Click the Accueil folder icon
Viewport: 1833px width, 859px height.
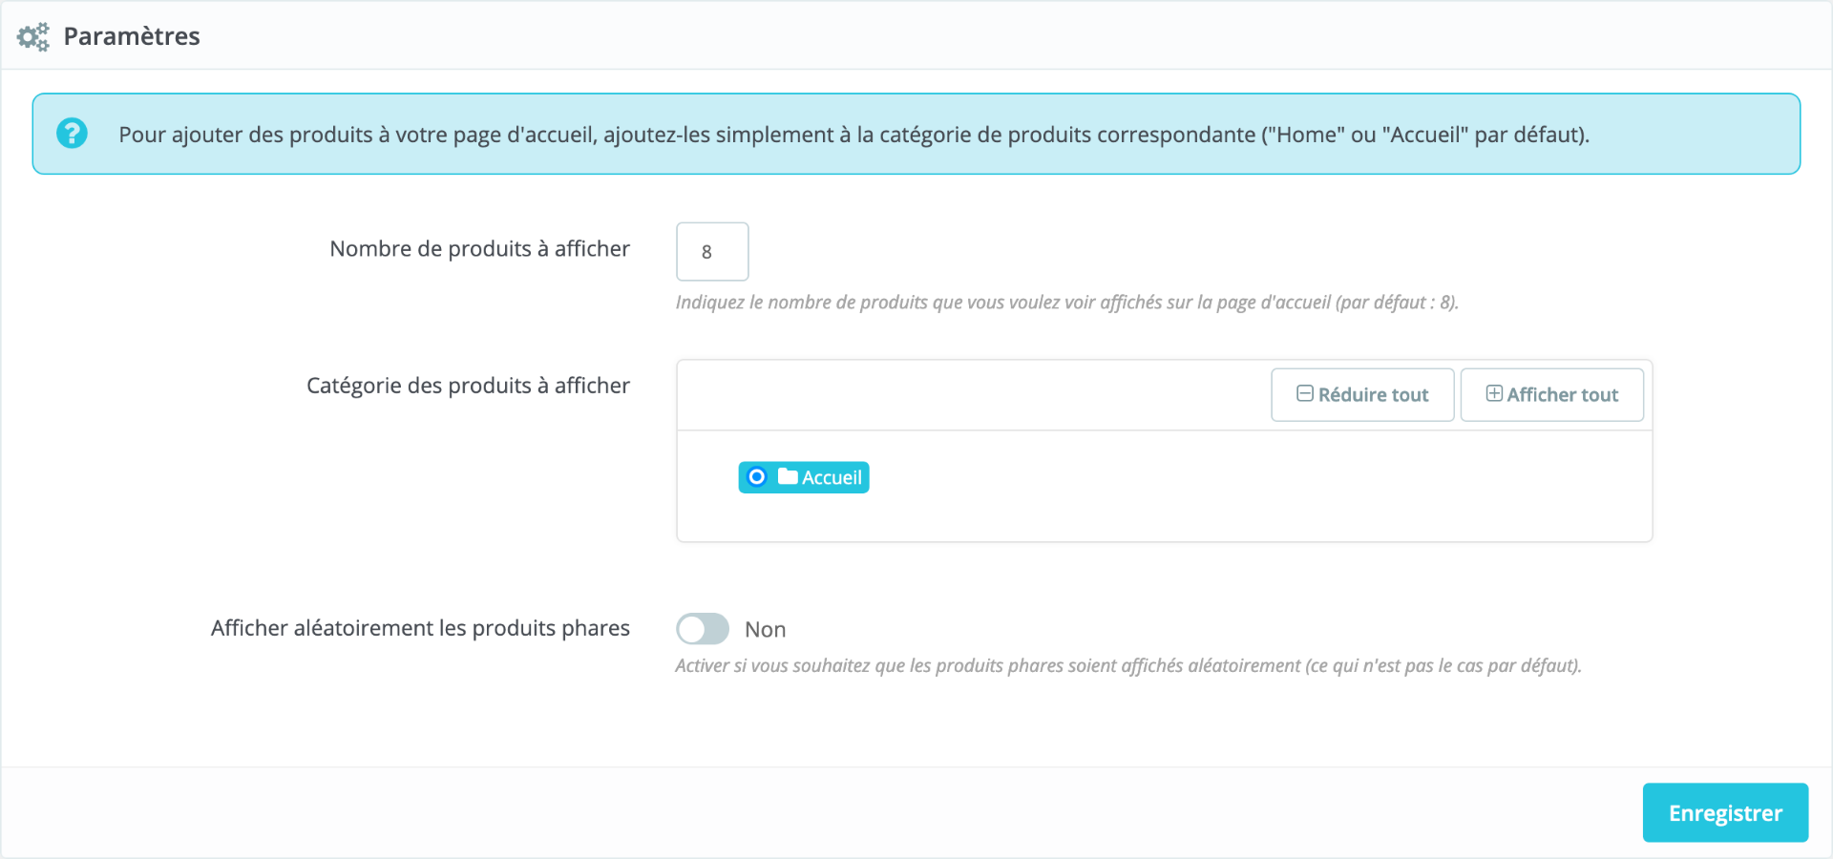[x=788, y=476]
